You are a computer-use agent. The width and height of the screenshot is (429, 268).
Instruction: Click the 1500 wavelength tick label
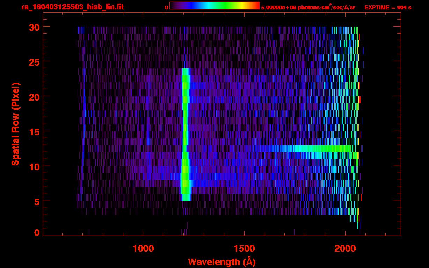[244, 248]
